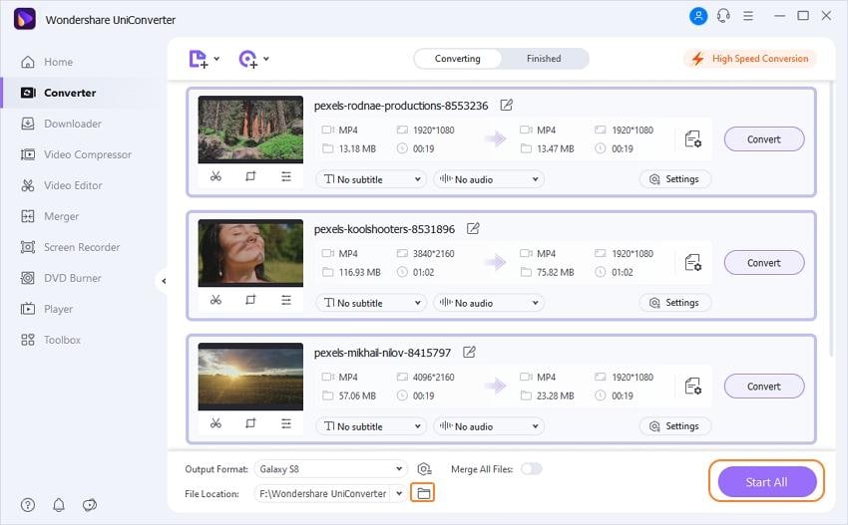Image resolution: width=848 pixels, height=525 pixels.
Task: Open the notifications bell icon
Action: click(59, 505)
